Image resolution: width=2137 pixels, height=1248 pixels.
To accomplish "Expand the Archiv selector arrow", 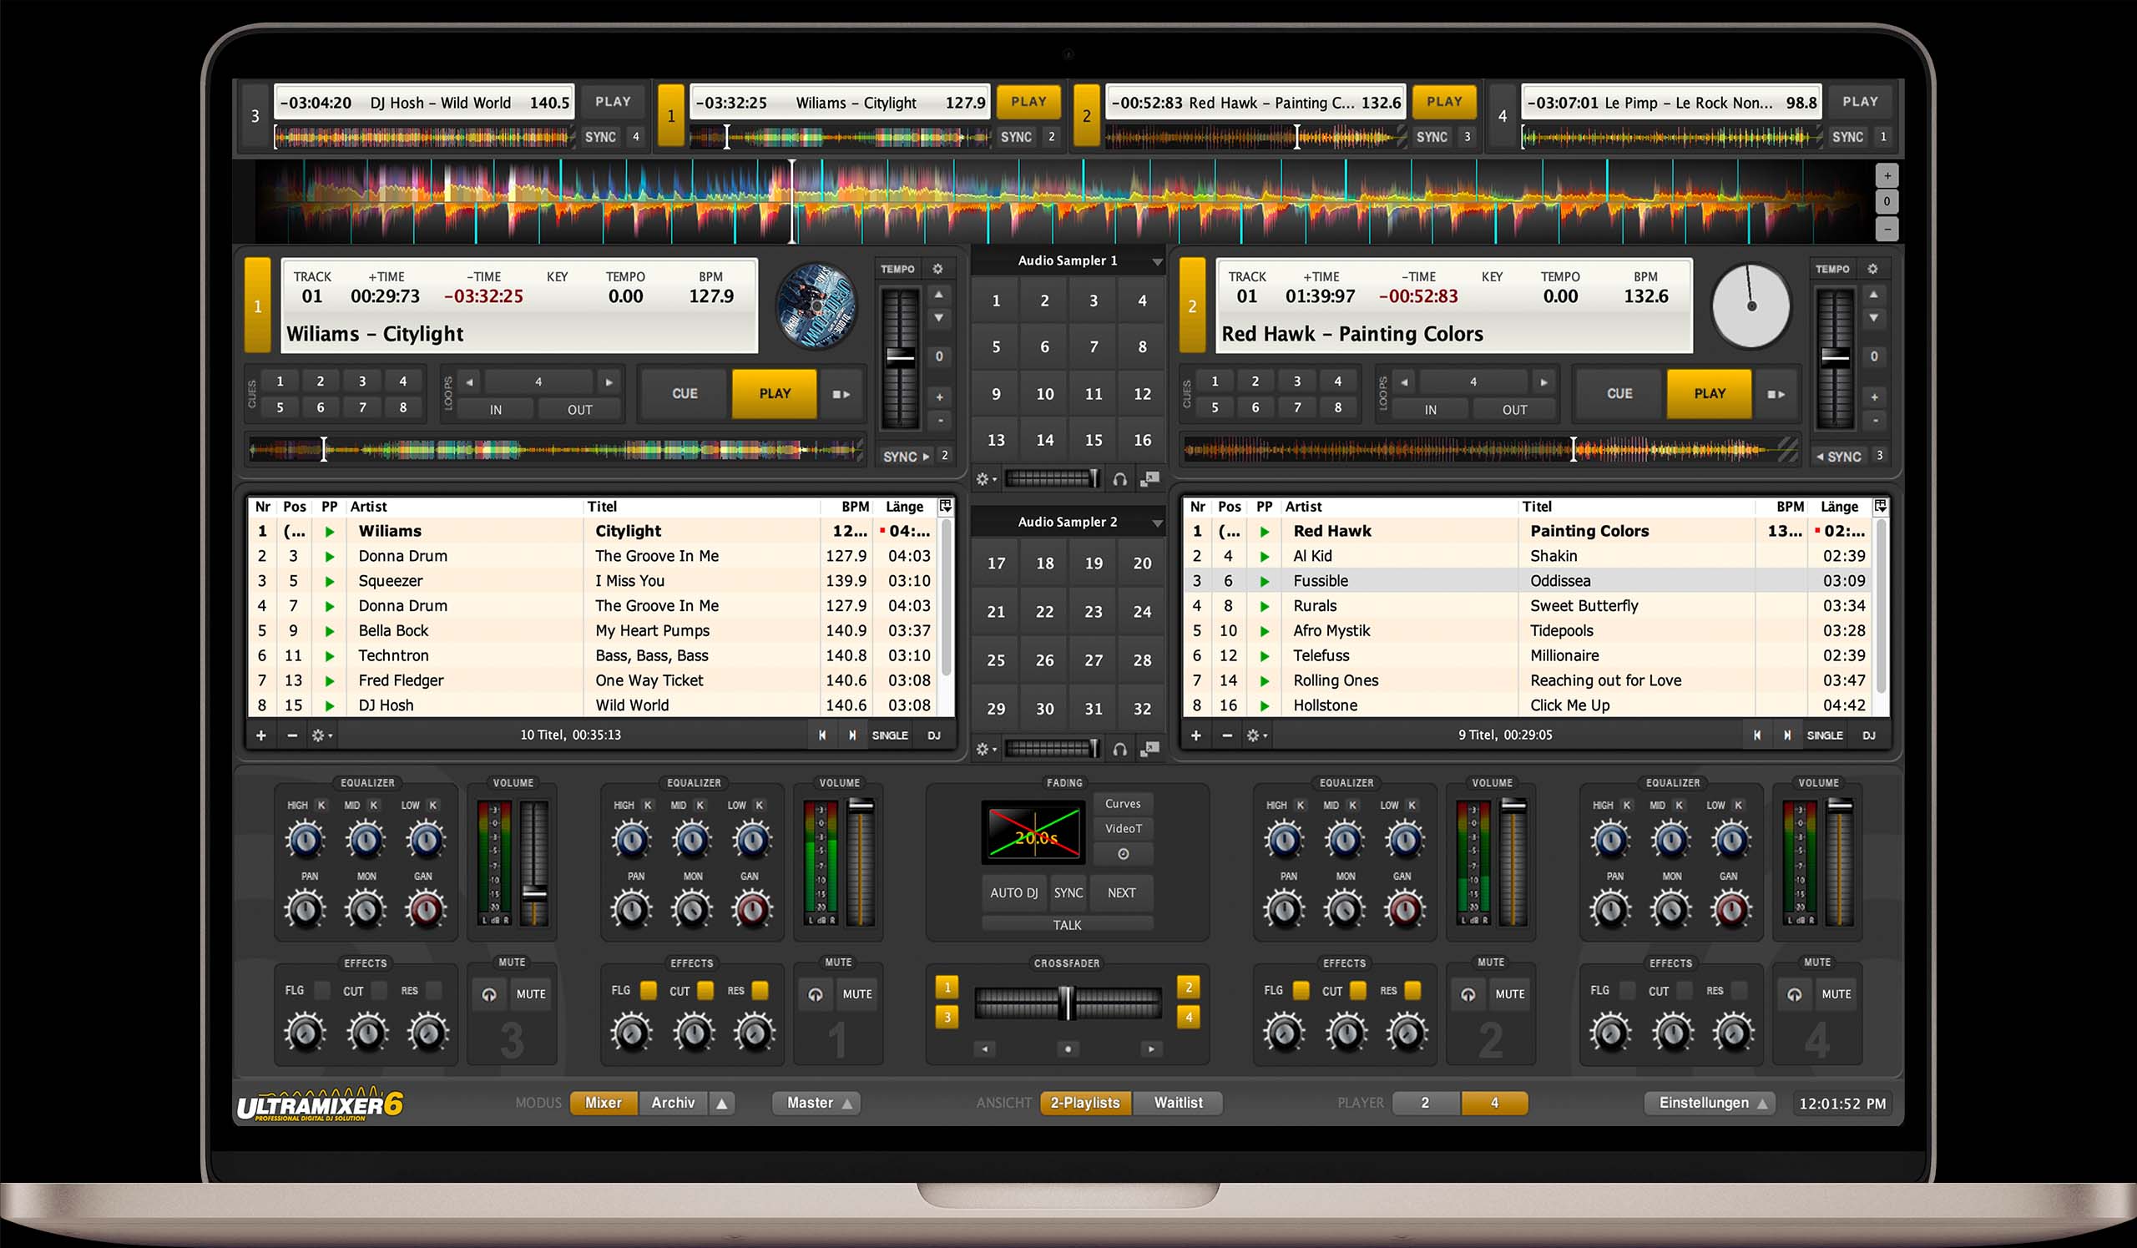I will 722,1103.
